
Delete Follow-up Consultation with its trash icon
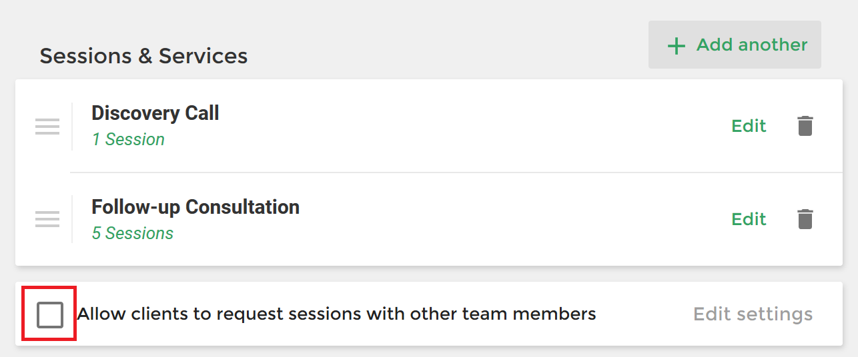pos(805,219)
